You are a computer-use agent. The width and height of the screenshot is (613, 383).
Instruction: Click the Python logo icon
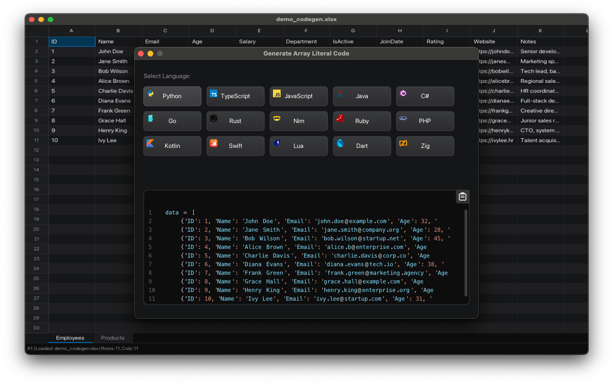click(150, 93)
